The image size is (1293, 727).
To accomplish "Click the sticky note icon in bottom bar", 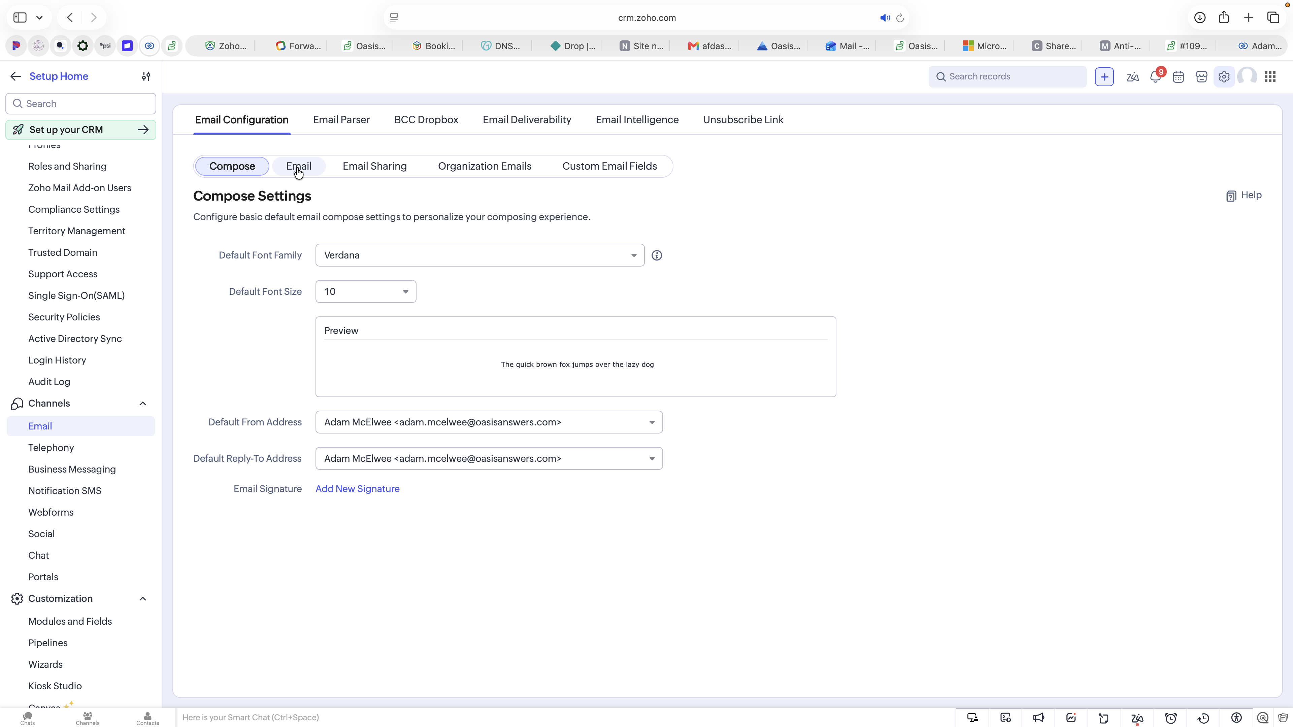I will [1103, 718].
